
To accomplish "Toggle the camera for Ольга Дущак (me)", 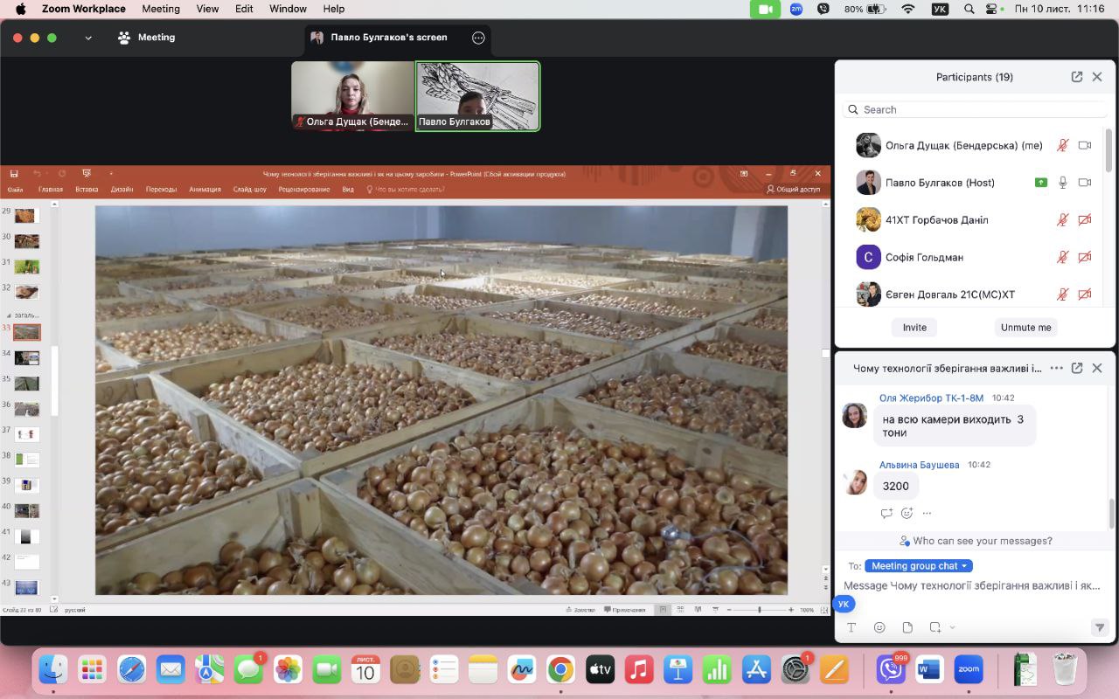I will click(x=1085, y=146).
